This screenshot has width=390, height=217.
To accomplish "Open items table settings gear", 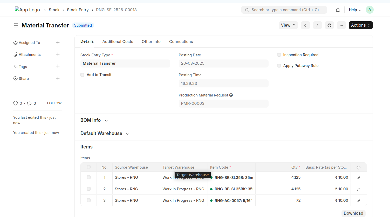I will point(358,168).
